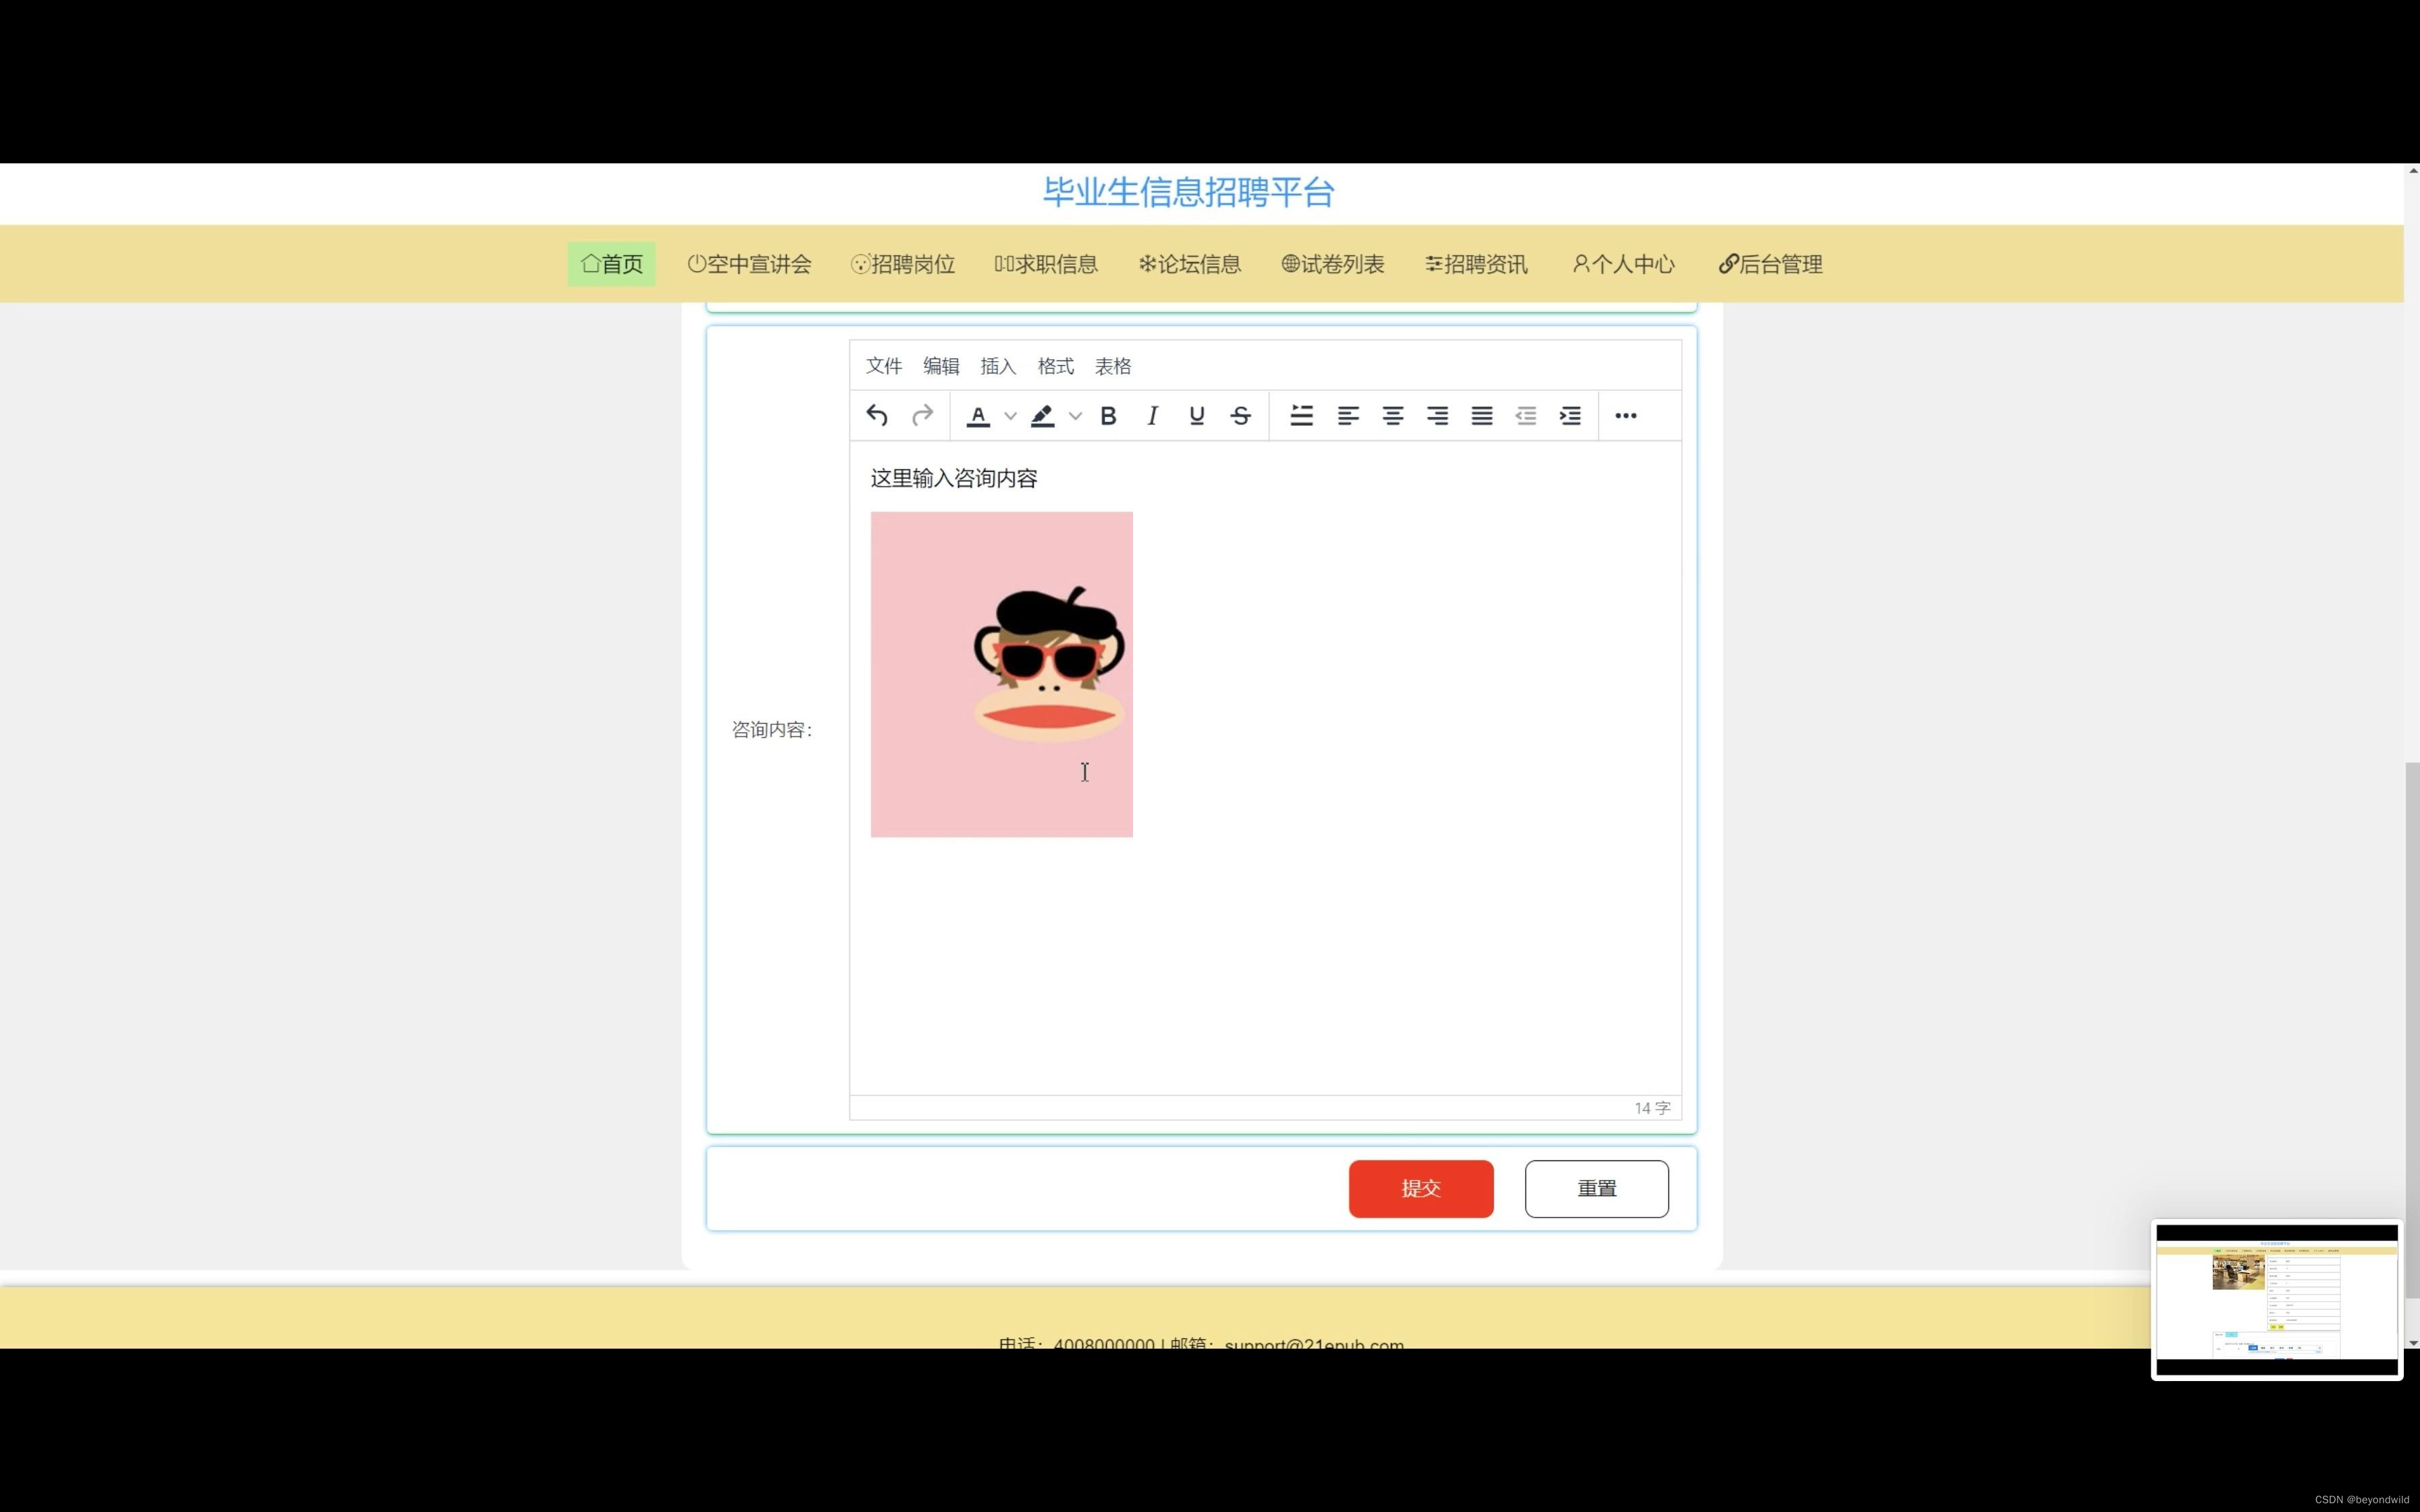
Task: Open the highlight color dropdown arrow
Action: (1076, 415)
